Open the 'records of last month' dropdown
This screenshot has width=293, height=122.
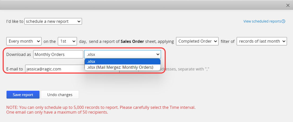262,41
